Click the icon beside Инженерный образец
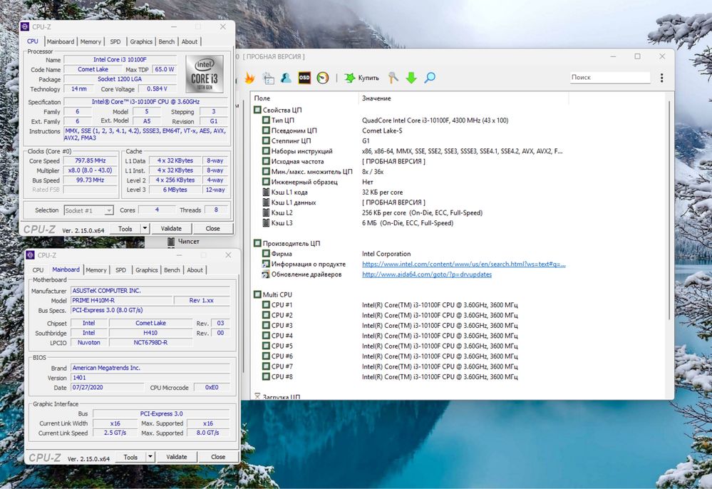This screenshot has width=712, height=489. point(266,182)
